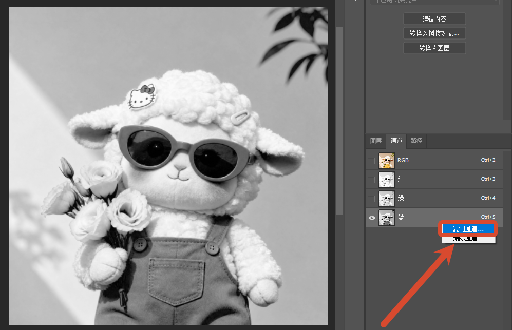Screen dimensions: 512x330
Task: Switch to the 图层 tab
Action: [376, 141]
